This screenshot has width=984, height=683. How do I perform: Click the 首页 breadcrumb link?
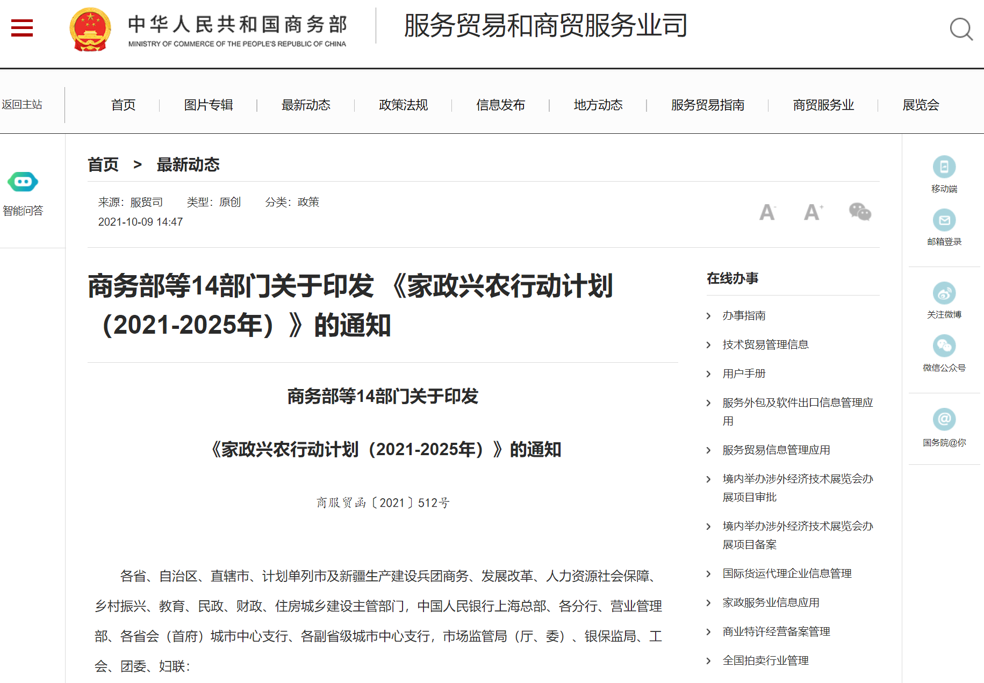coord(103,164)
